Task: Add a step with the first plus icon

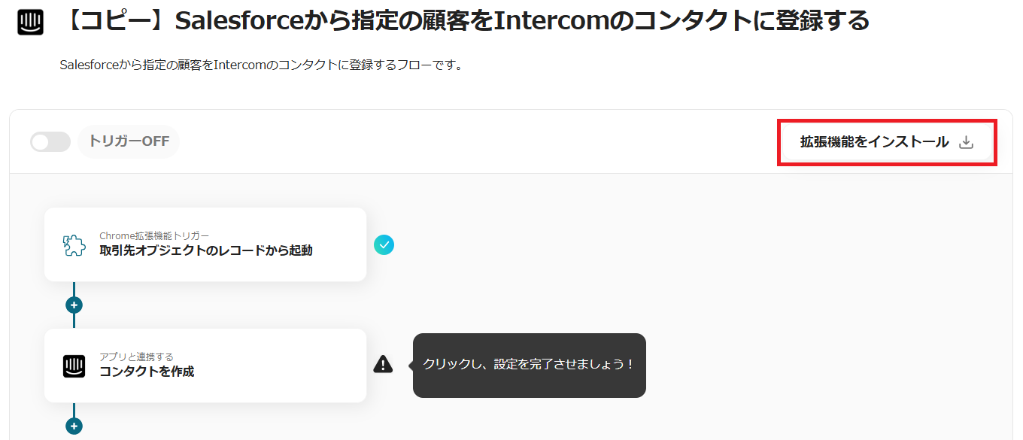Action: pos(74,305)
